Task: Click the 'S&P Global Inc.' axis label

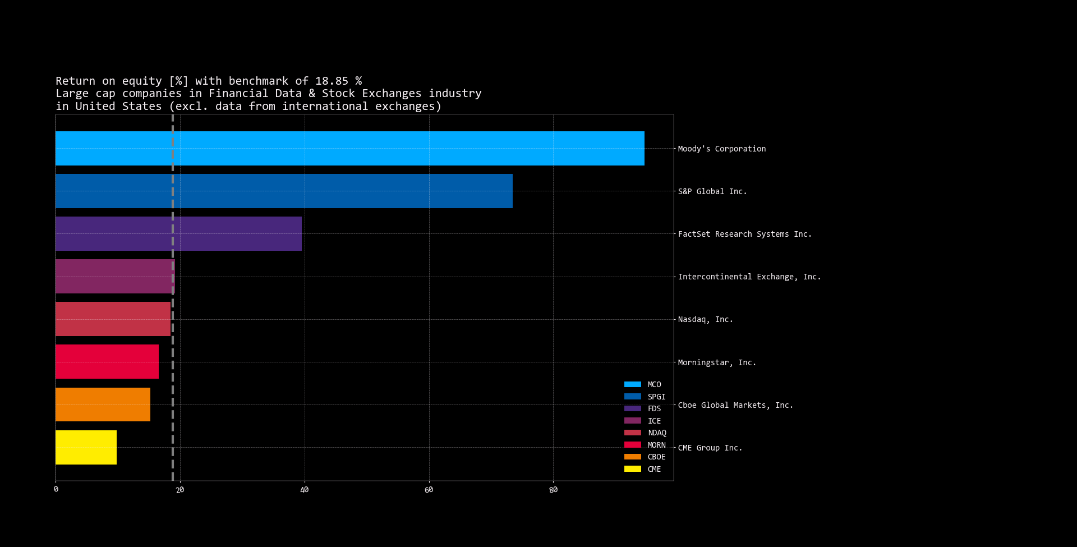Action: [712, 191]
